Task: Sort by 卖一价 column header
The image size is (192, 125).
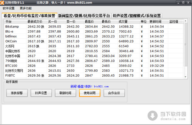Action: (x=74, y=22)
